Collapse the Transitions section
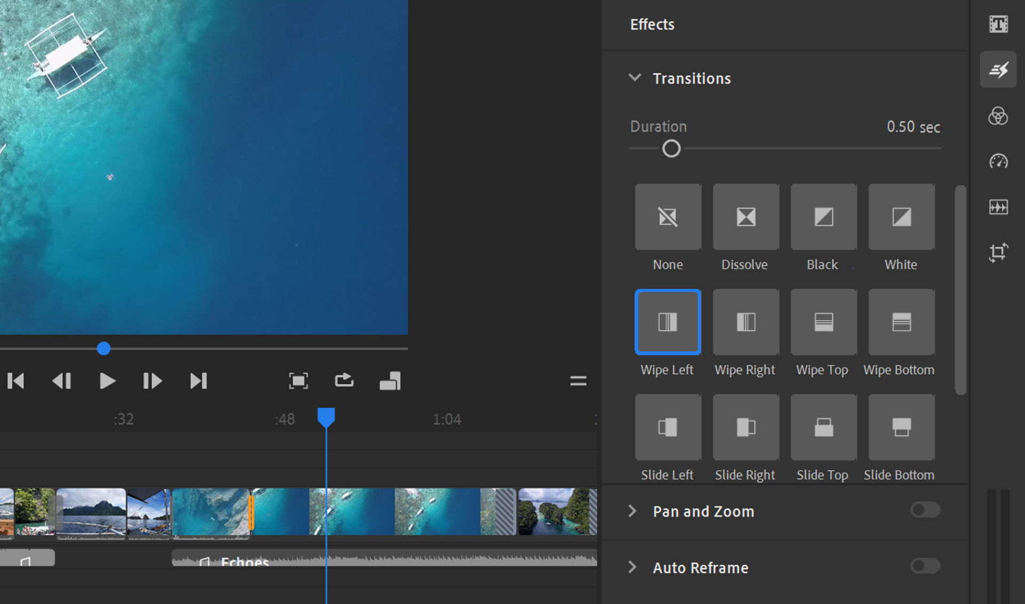 634,78
